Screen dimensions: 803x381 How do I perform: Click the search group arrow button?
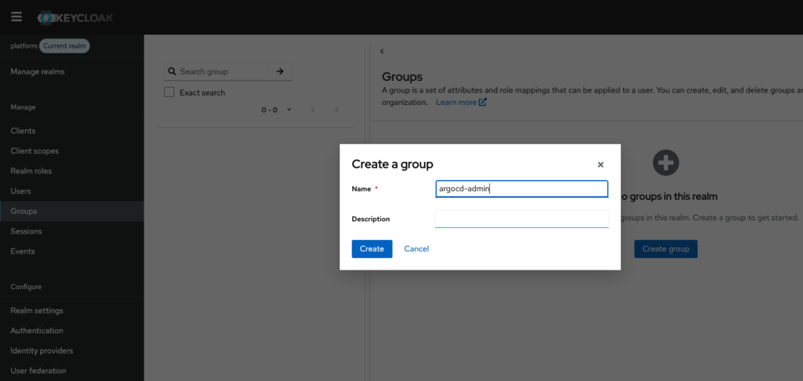(279, 71)
